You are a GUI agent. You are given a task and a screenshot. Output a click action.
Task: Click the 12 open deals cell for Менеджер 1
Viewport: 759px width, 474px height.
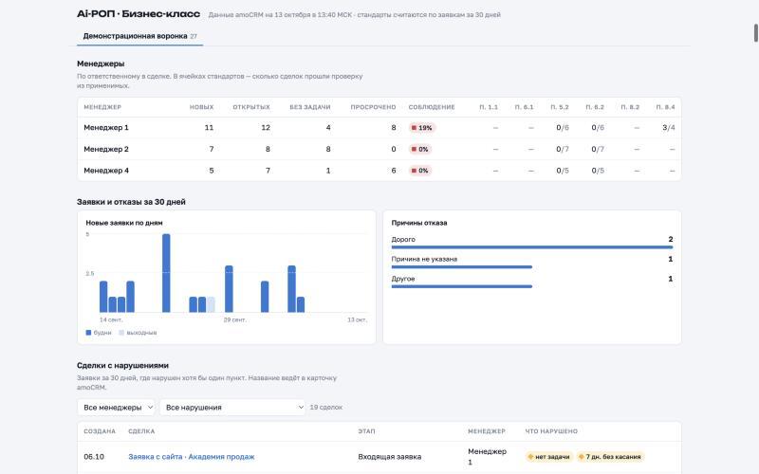pyautogui.click(x=266, y=128)
